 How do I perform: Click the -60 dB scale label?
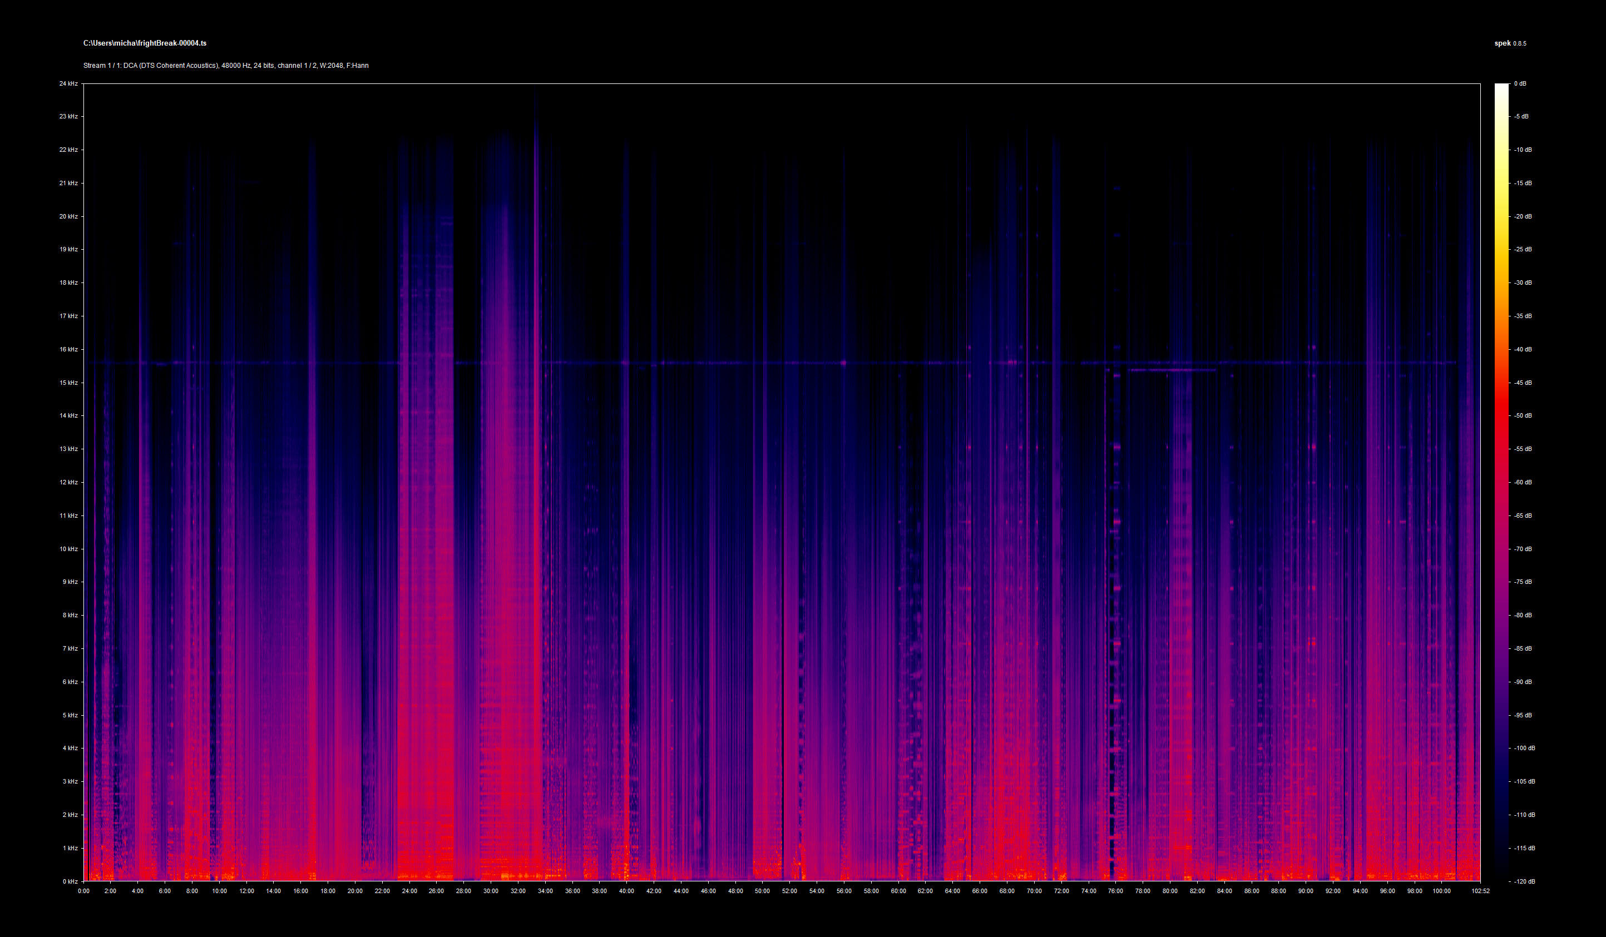[1523, 482]
